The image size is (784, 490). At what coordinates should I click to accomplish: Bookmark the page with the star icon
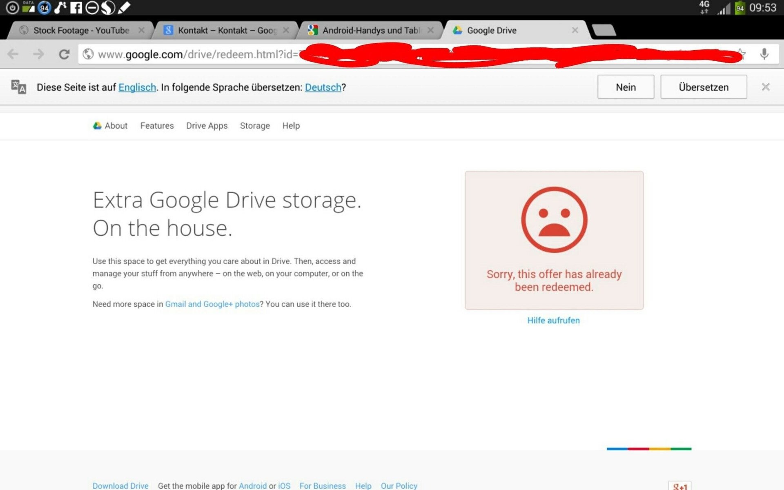tap(741, 54)
